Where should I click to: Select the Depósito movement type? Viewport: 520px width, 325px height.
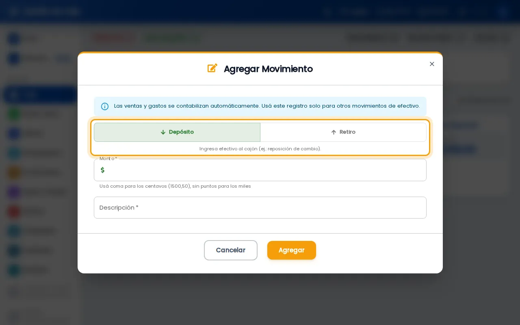coord(177,132)
